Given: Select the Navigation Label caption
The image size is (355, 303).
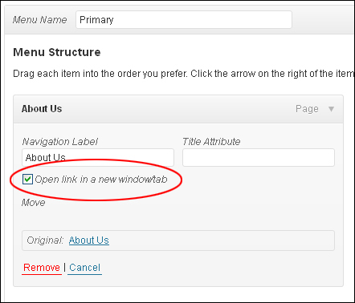Looking at the screenshot, I should pyautogui.click(x=60, y=142).
